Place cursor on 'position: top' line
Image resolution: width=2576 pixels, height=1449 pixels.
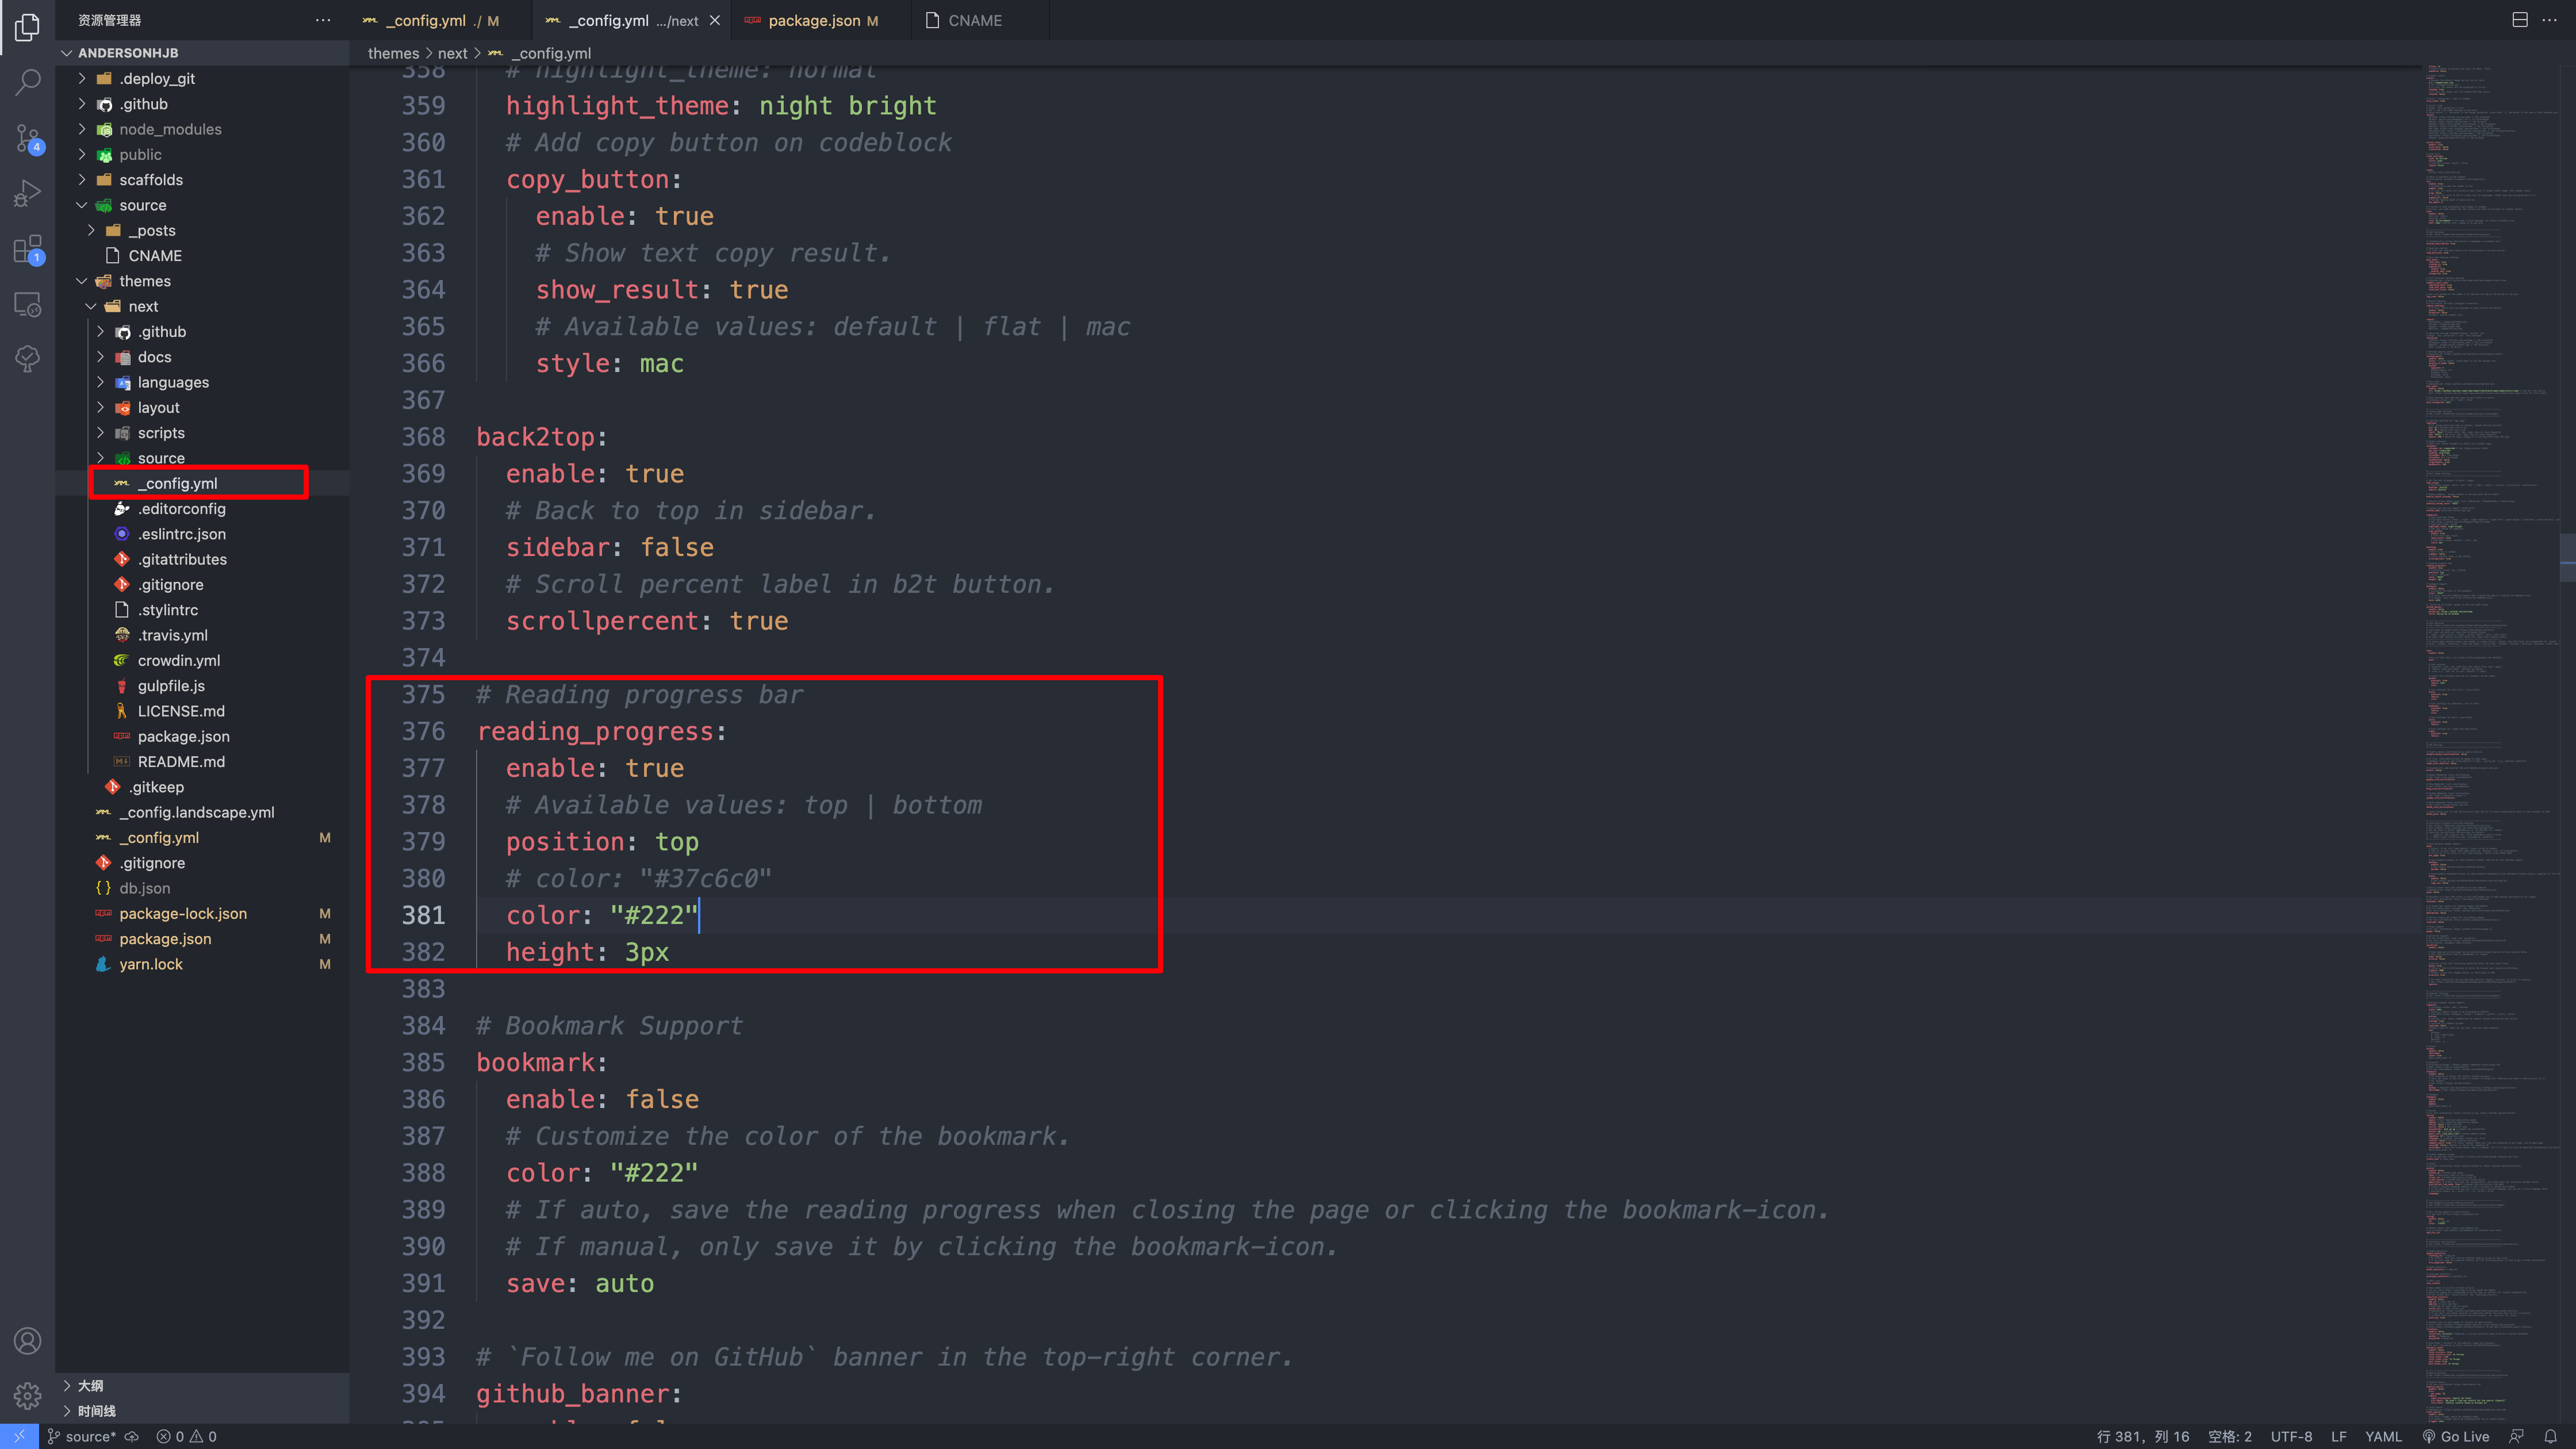(602, 842)
